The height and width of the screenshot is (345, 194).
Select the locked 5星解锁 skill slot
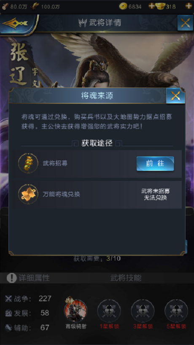pyautogui.click(x=176, y=311)
